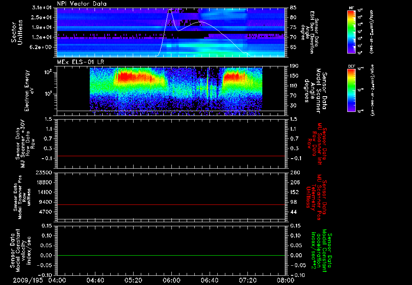The height and width of the screenshot is (285, 412).
Task: Click the white sun elevation curve peak
Action: pyautogui.click(x=169, y=9)
